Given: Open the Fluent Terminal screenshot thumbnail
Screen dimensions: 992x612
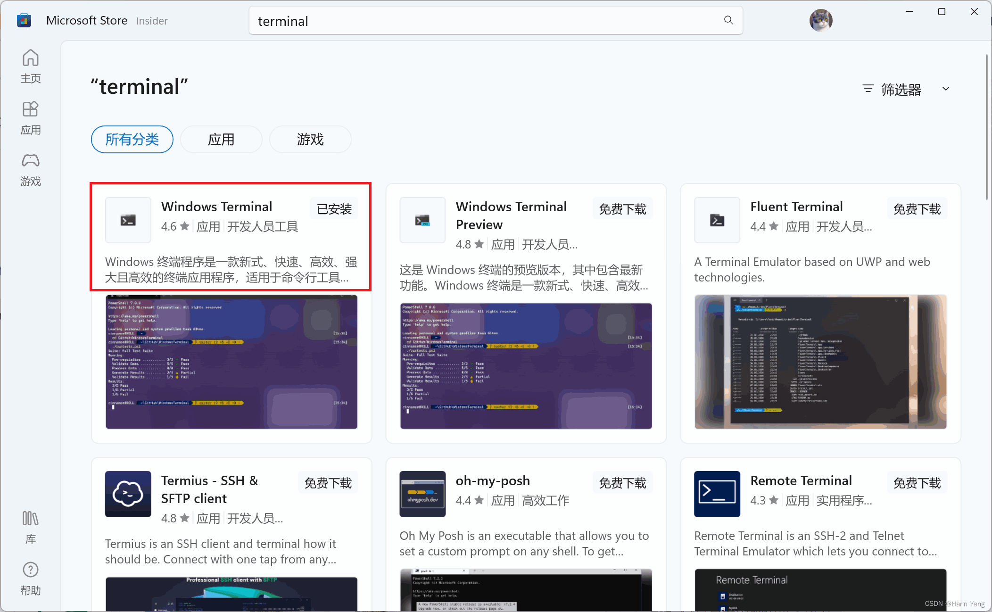Looking at the screenshot, I should pos(820,362).
